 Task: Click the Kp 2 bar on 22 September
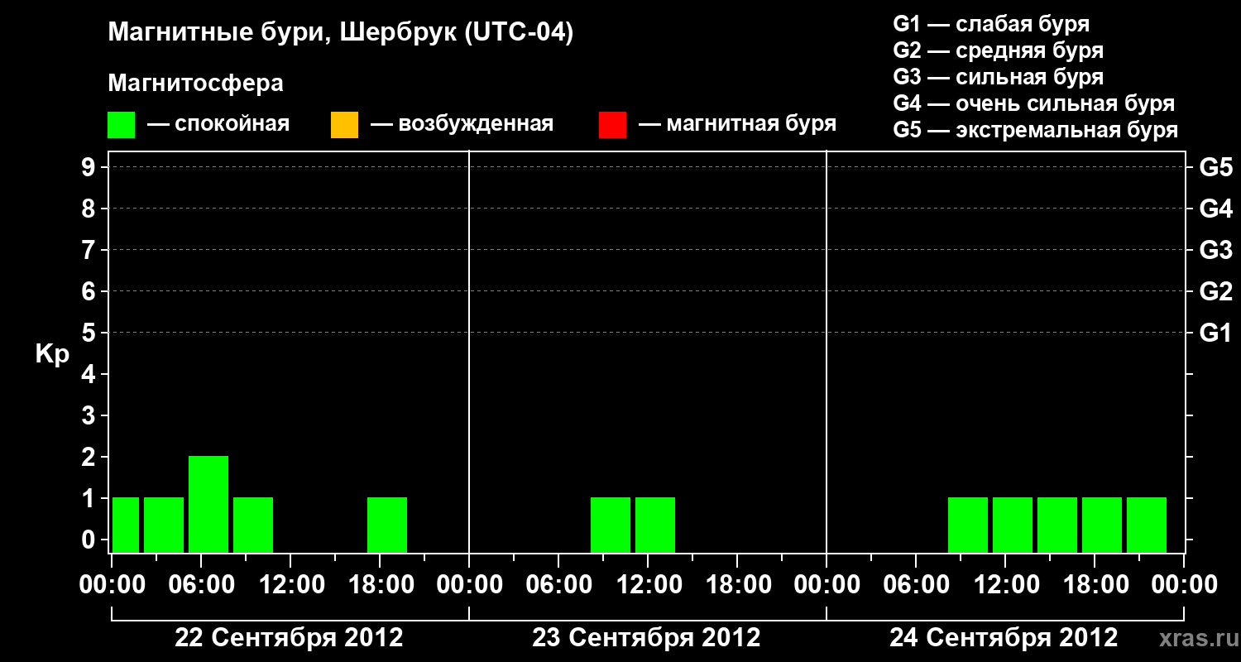(x=208, y=504)
